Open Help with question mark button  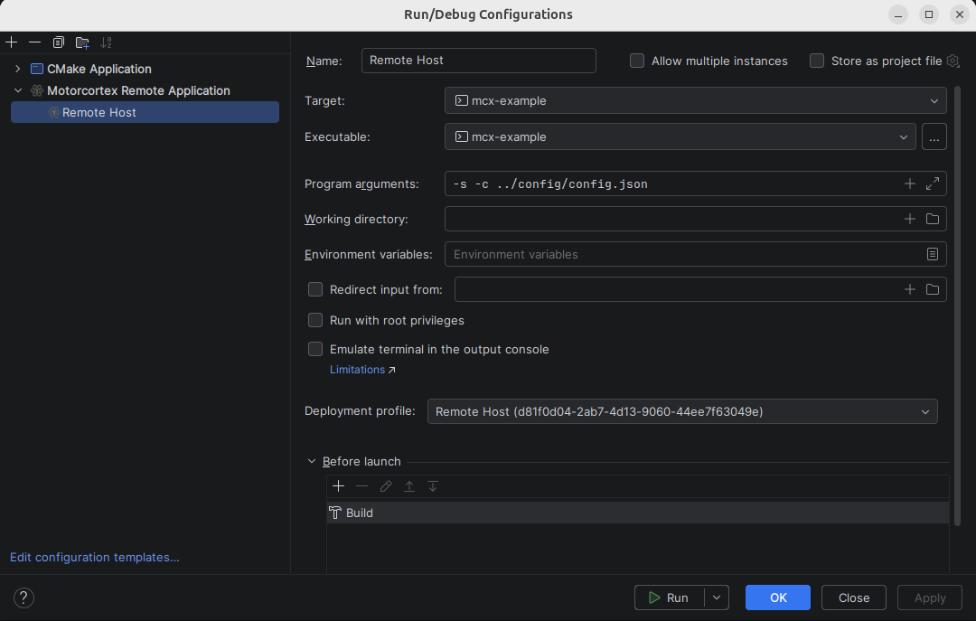point(24,597)
